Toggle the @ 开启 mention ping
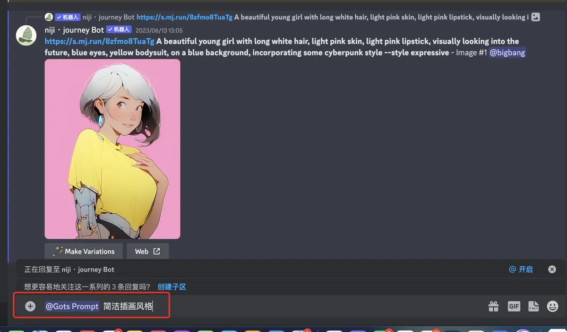This screenshot has height=332, width=567. coord(521,269)
